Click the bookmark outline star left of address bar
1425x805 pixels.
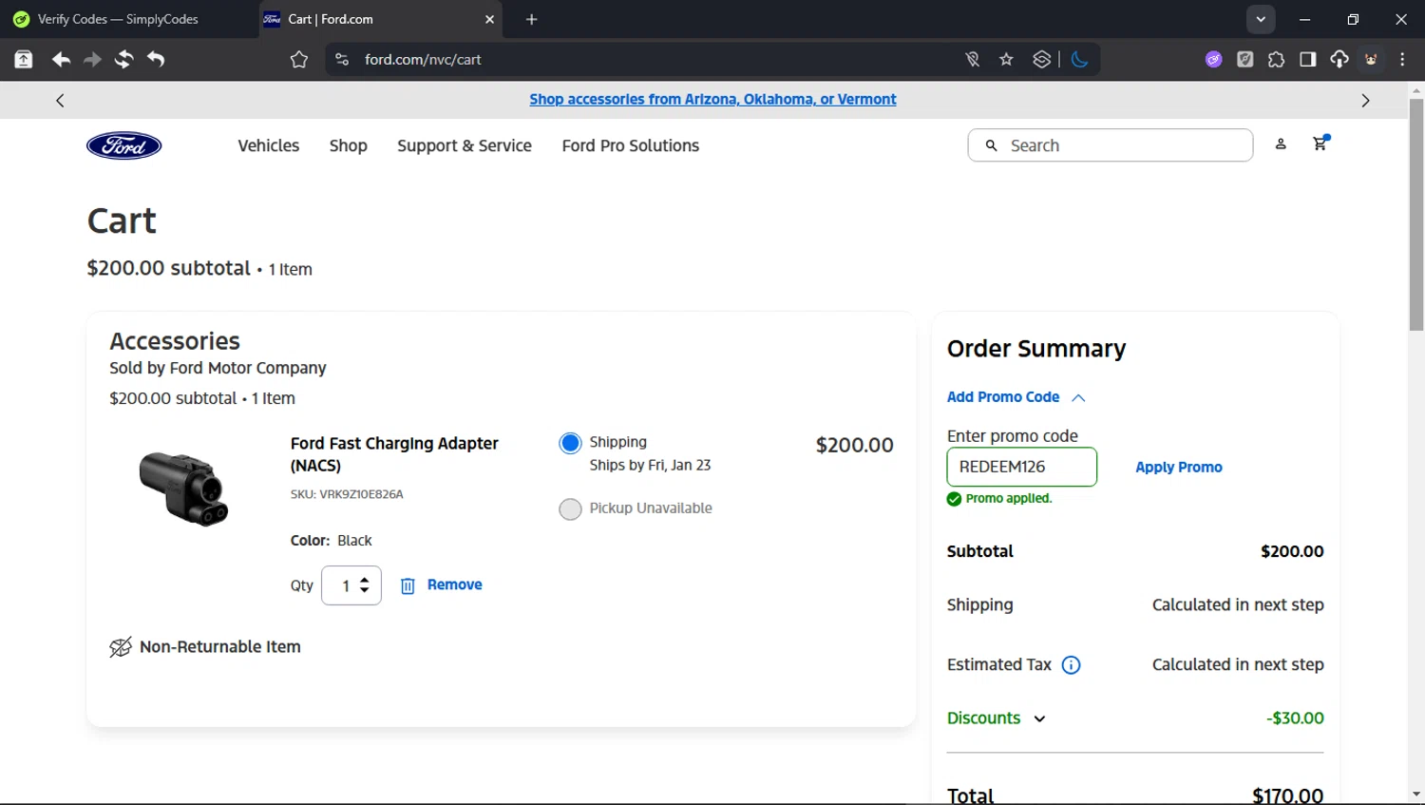(x=299, y=60)
